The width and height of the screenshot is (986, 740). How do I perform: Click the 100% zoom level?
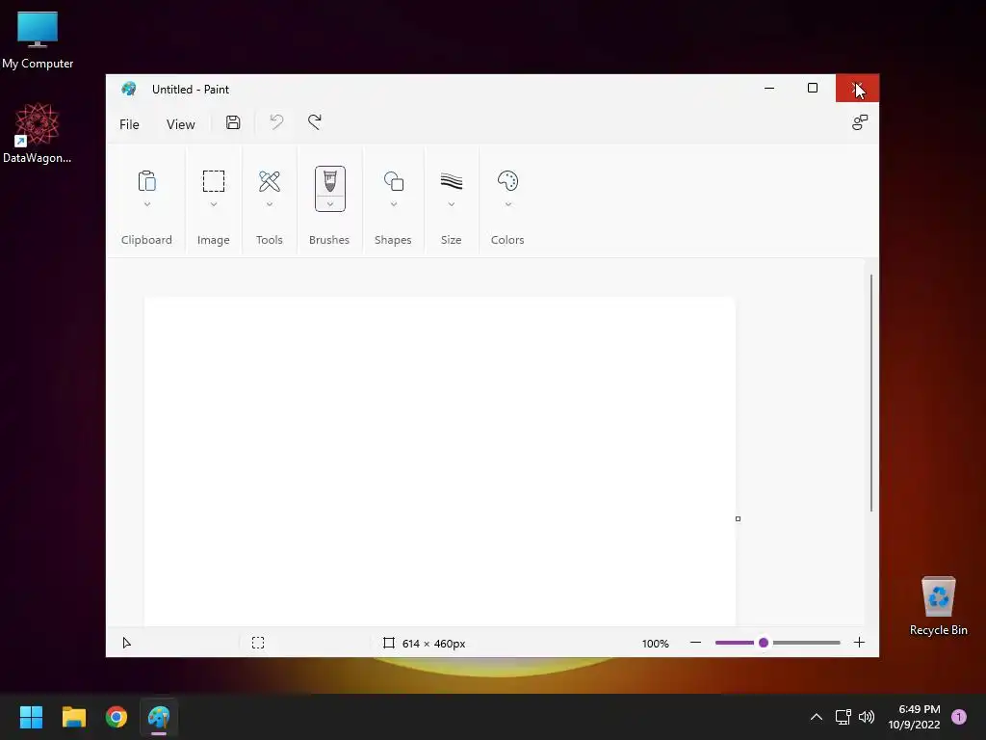(x=655, y=643)
